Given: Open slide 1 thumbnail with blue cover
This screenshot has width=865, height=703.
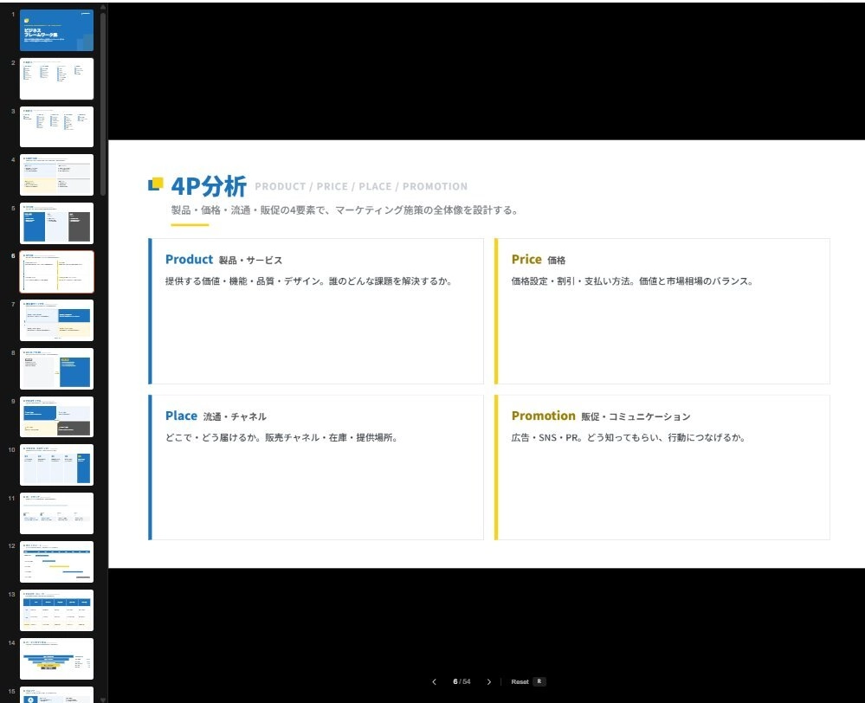Looking at the screenshot, I should 57,30.
